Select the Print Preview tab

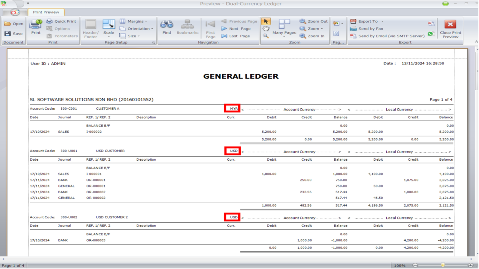[46, 12]
